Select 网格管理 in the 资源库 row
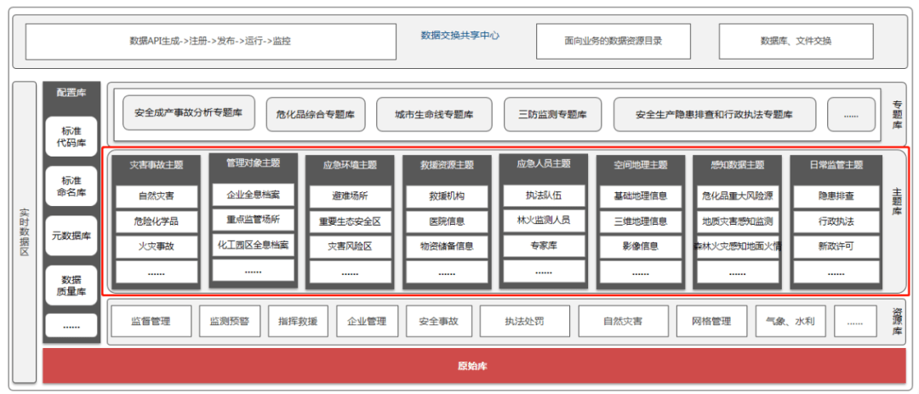 [710, 322]
